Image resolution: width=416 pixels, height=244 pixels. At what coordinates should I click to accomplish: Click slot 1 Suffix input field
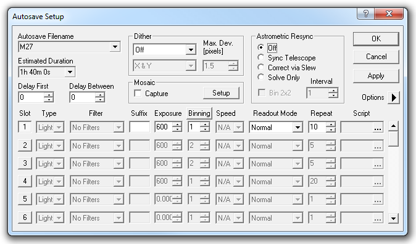tap(139, 127)
